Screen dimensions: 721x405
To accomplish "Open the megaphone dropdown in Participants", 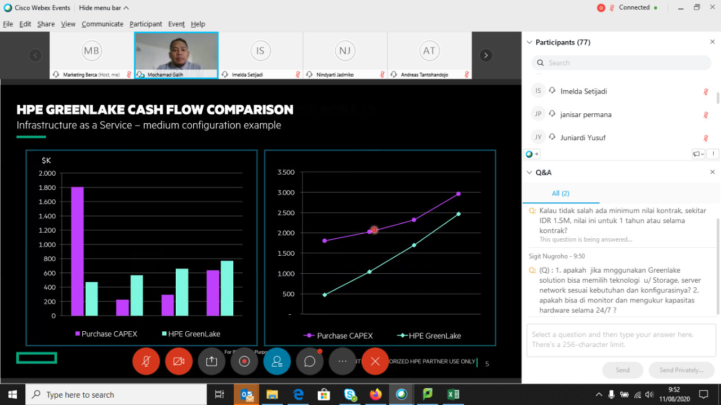I will click(x=698, y=154).
